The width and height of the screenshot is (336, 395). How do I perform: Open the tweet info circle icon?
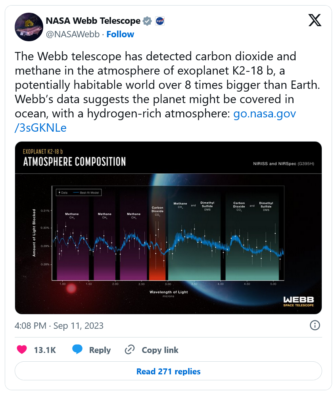pos(315,326)
